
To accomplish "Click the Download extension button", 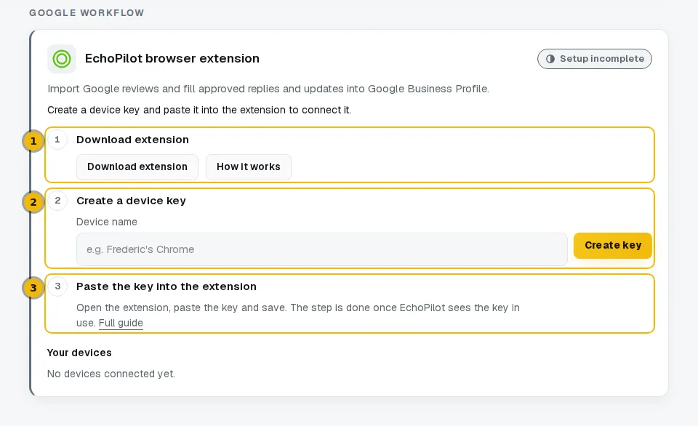I will pyautogui.click(x=137, y=167).
